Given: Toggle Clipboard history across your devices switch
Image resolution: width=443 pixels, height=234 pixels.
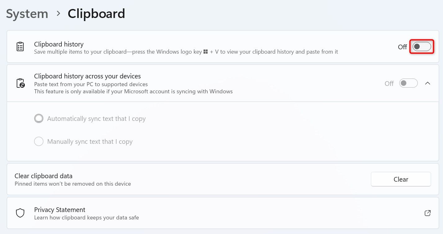Looking at the screenshot, I should (408, 83).
